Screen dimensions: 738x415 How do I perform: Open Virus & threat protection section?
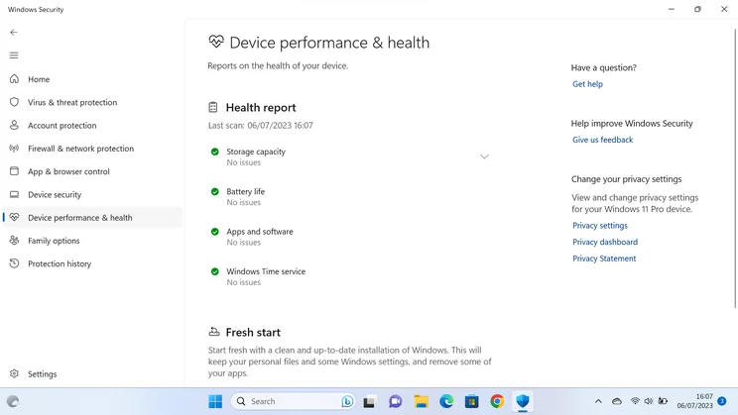pyautogui.click(x=92, y=102)
